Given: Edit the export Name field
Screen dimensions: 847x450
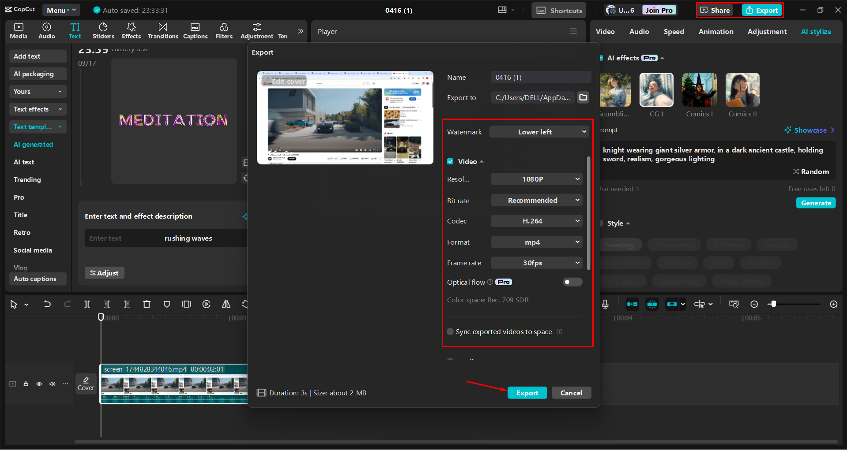Looking at the screenshot, I should 541,77.
